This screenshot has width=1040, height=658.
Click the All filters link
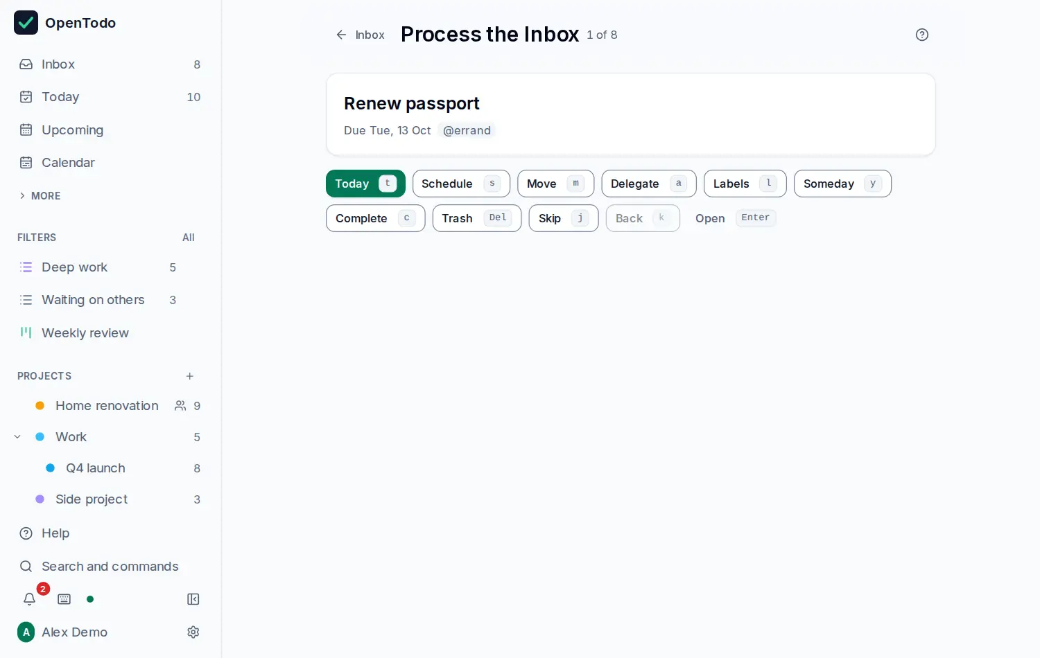(x=189, y=238)
